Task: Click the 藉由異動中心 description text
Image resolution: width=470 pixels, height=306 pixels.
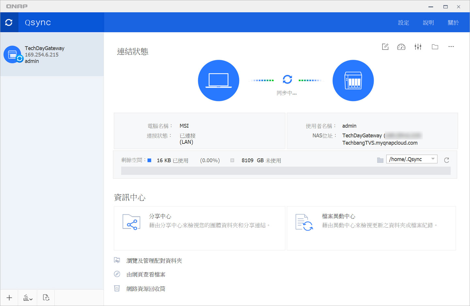Action: 379,225
